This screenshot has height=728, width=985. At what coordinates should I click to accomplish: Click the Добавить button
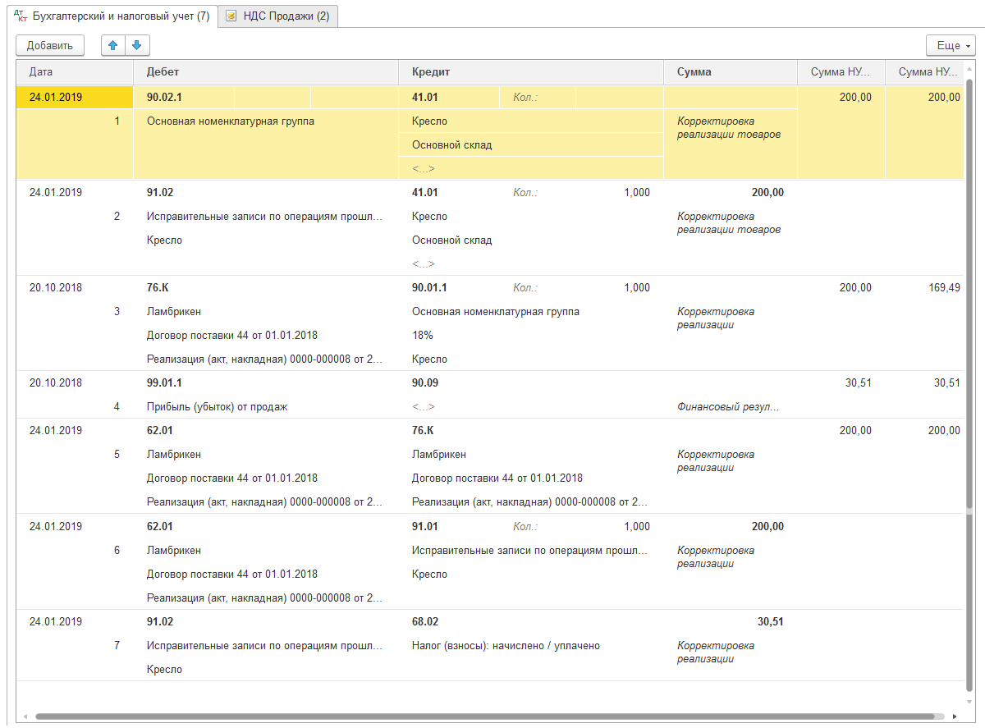pos(50,45)
